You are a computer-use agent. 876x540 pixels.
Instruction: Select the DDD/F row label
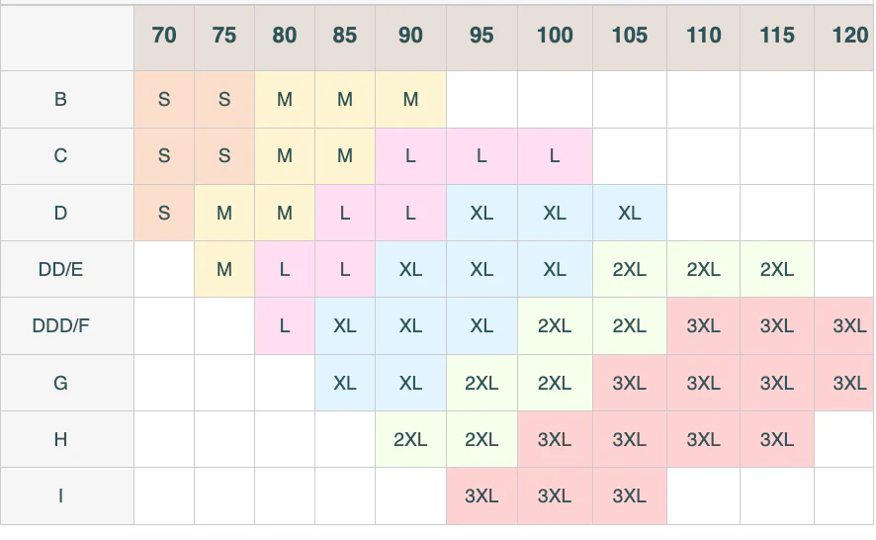61,325
